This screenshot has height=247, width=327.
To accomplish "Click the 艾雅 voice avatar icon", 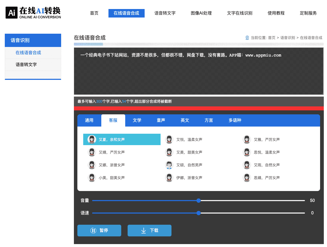I will click(x=247, y=140).
